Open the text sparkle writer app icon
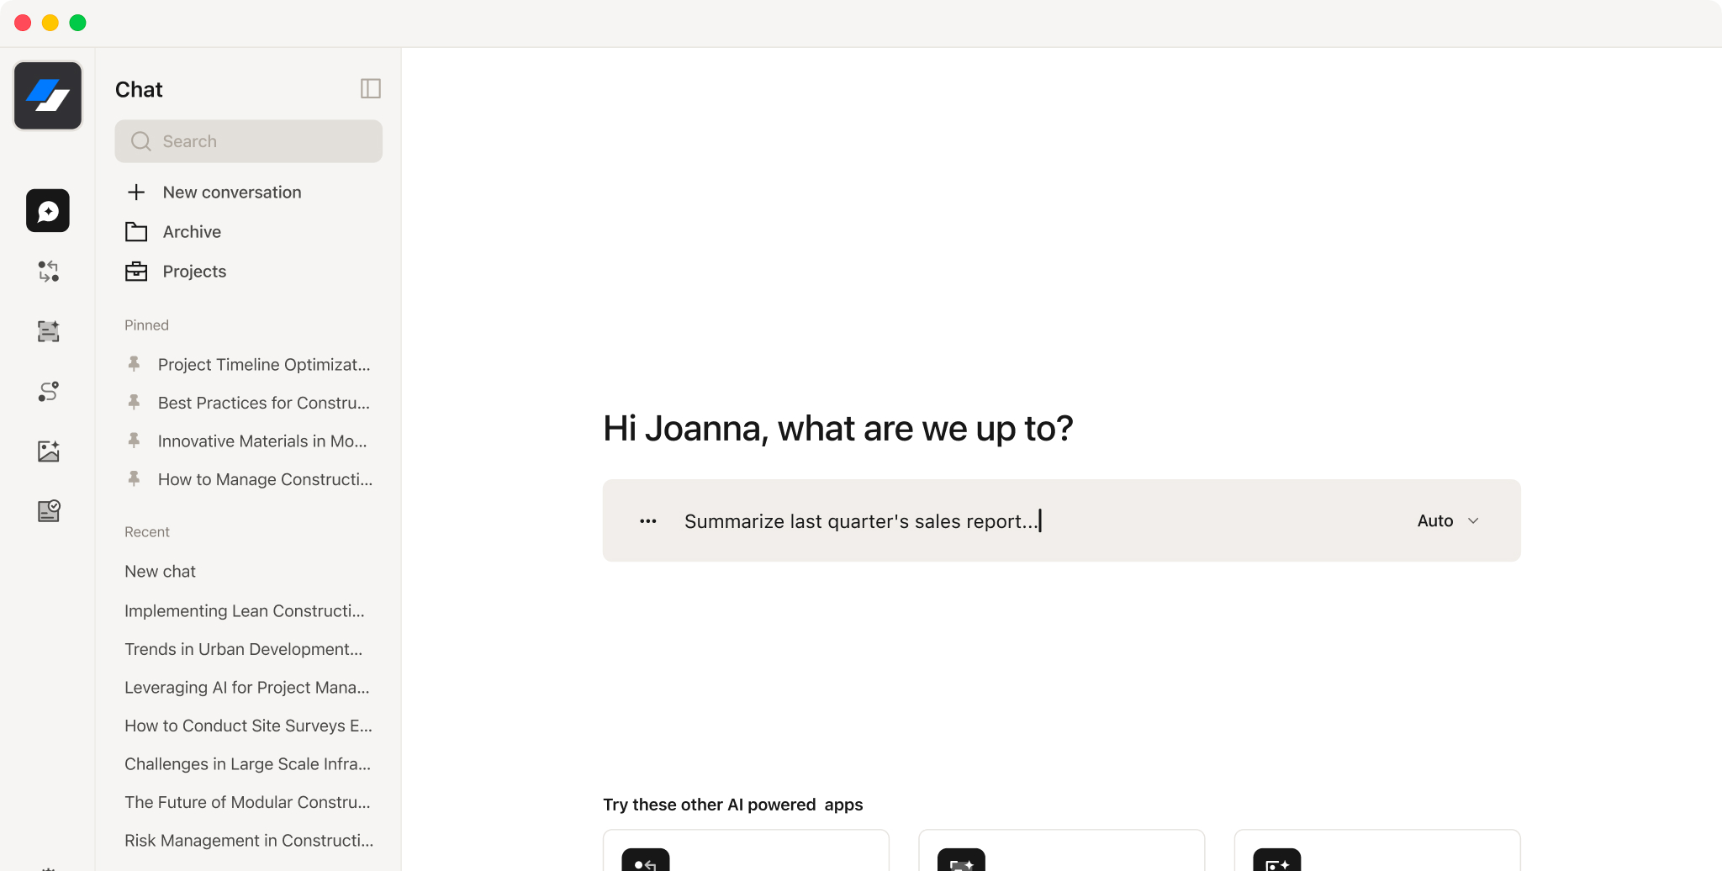The width and height of the screenshot is (1722, 871). 48,331
